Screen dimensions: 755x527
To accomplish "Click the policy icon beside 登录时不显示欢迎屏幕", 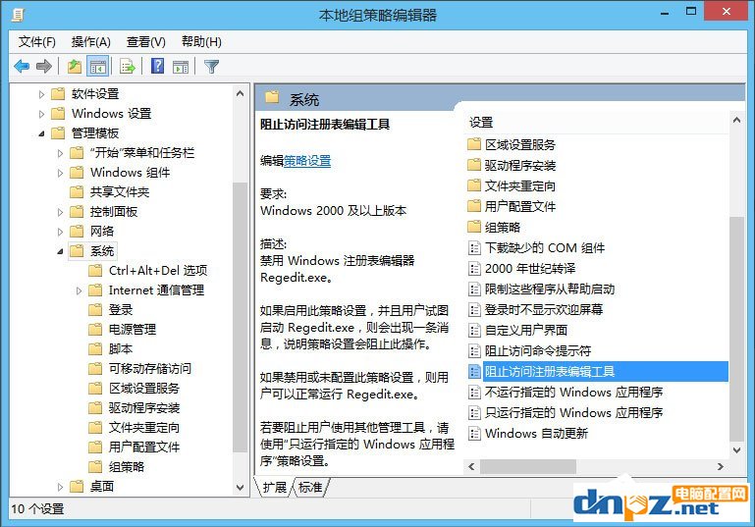I will point(474,310).
